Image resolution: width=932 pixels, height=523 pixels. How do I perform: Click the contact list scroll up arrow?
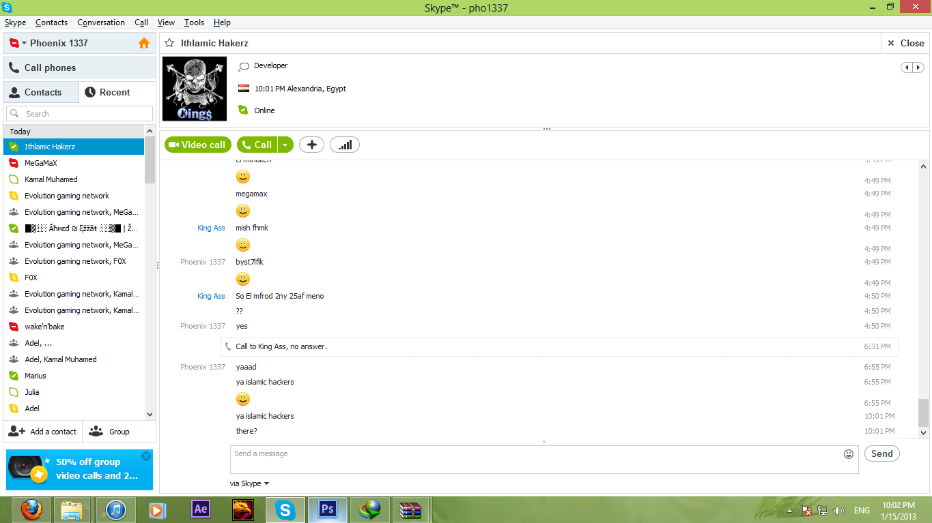click(150, 131)
